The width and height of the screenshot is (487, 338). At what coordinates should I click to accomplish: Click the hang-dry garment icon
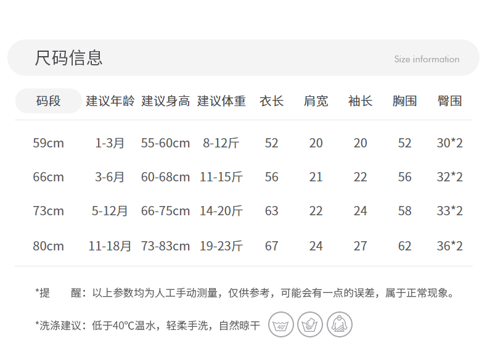(340, 324)
